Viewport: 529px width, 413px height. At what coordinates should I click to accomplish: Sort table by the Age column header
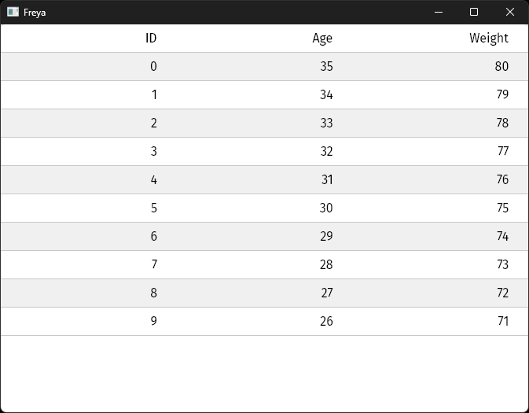point(322,38)
